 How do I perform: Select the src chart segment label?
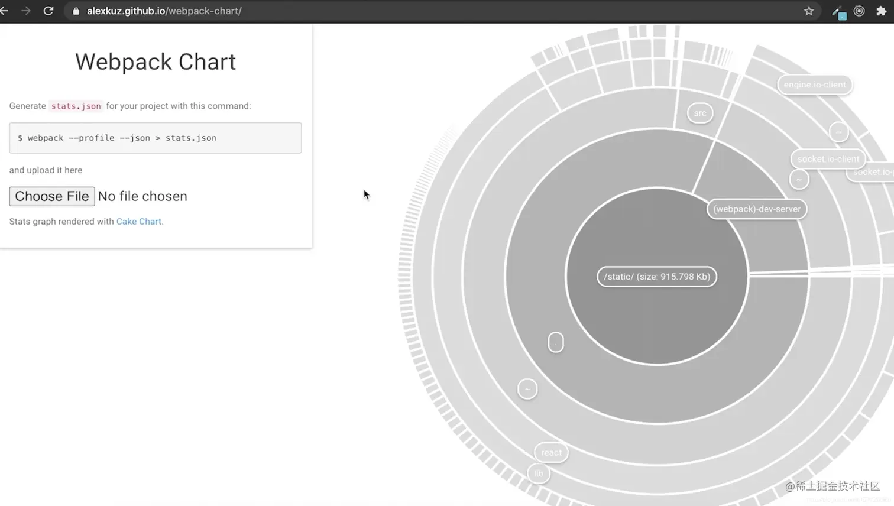tap(700, 113)
